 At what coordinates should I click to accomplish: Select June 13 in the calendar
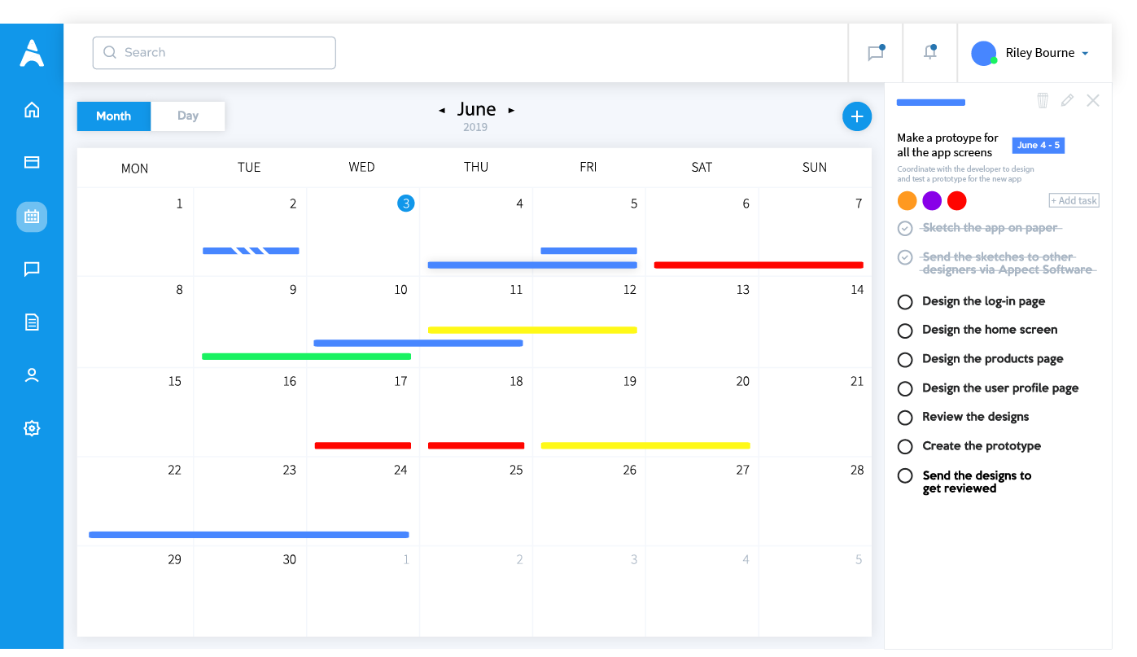[742, 290]
